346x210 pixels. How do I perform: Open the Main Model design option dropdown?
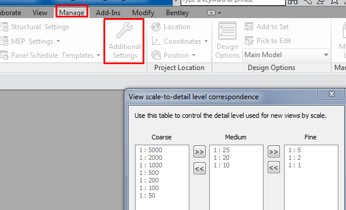286,55
